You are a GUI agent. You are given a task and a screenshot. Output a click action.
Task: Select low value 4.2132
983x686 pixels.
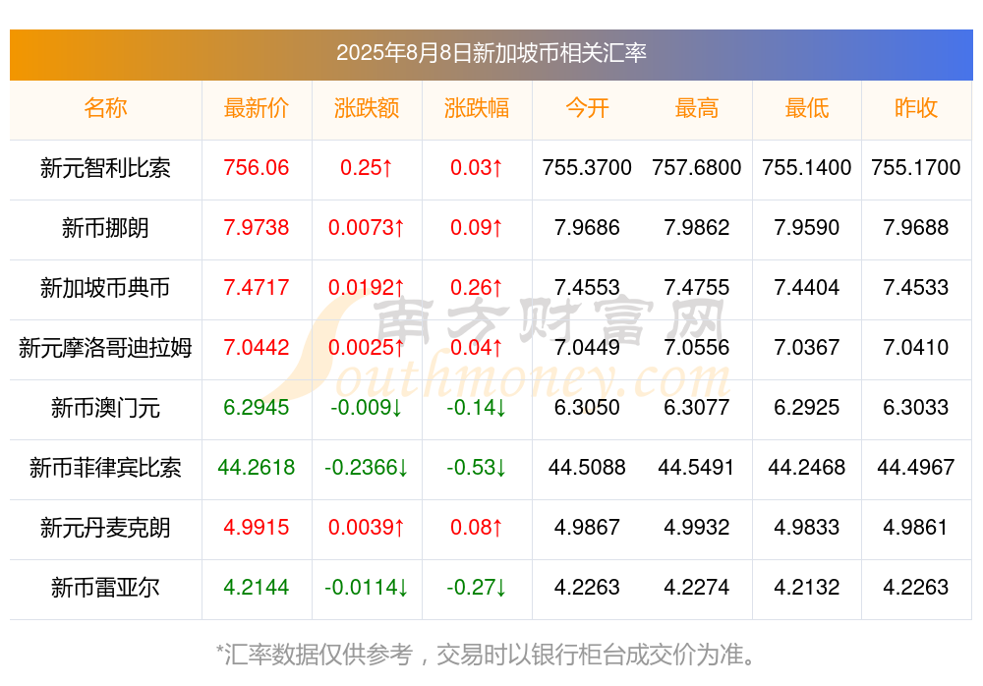click(807, 588)
